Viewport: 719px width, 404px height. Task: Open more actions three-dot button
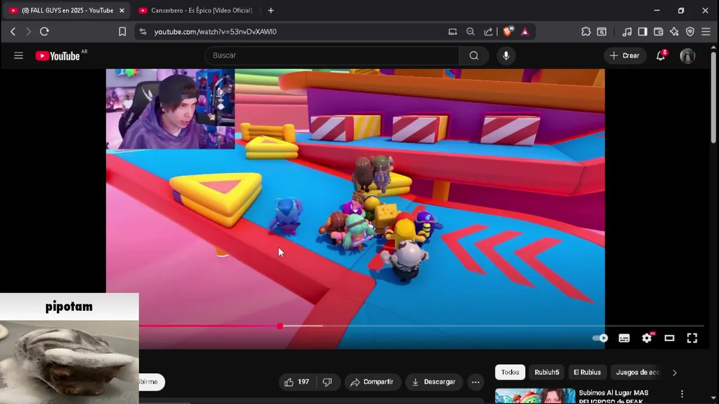(x=475, y=382)
